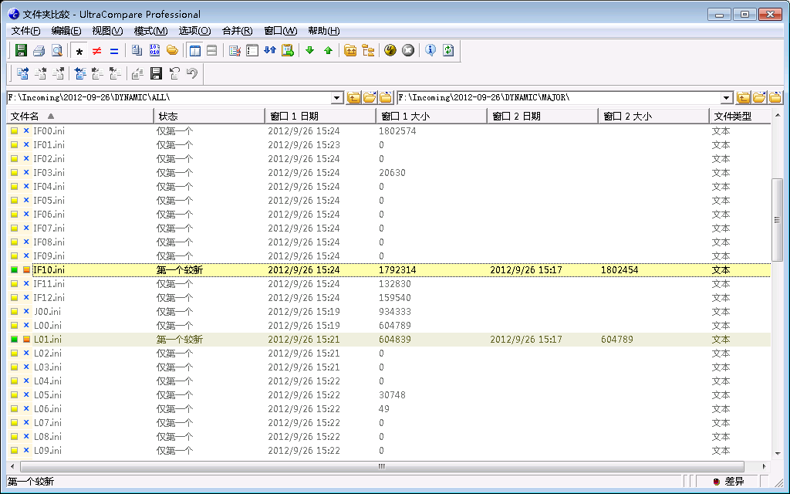The height and width of the screenshot is (494, 790).
Task: Click the green Save icon in toolbar
Action: pyautogui.click(x=22, y=51)
